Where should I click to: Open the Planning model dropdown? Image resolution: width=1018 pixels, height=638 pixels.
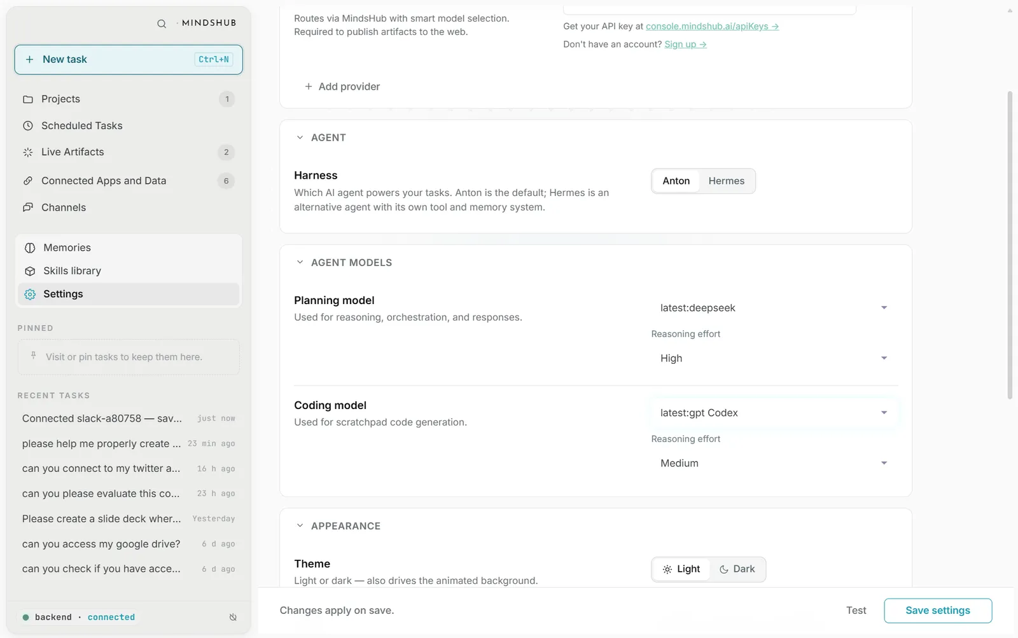click(774, 308)
